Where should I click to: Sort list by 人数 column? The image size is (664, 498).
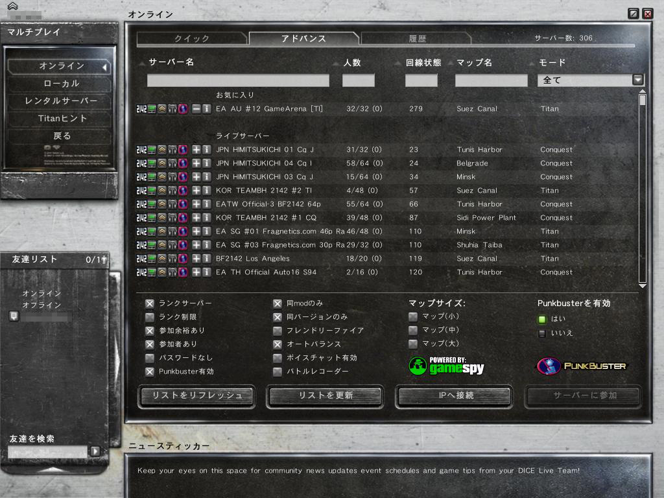tap(352, 63)
